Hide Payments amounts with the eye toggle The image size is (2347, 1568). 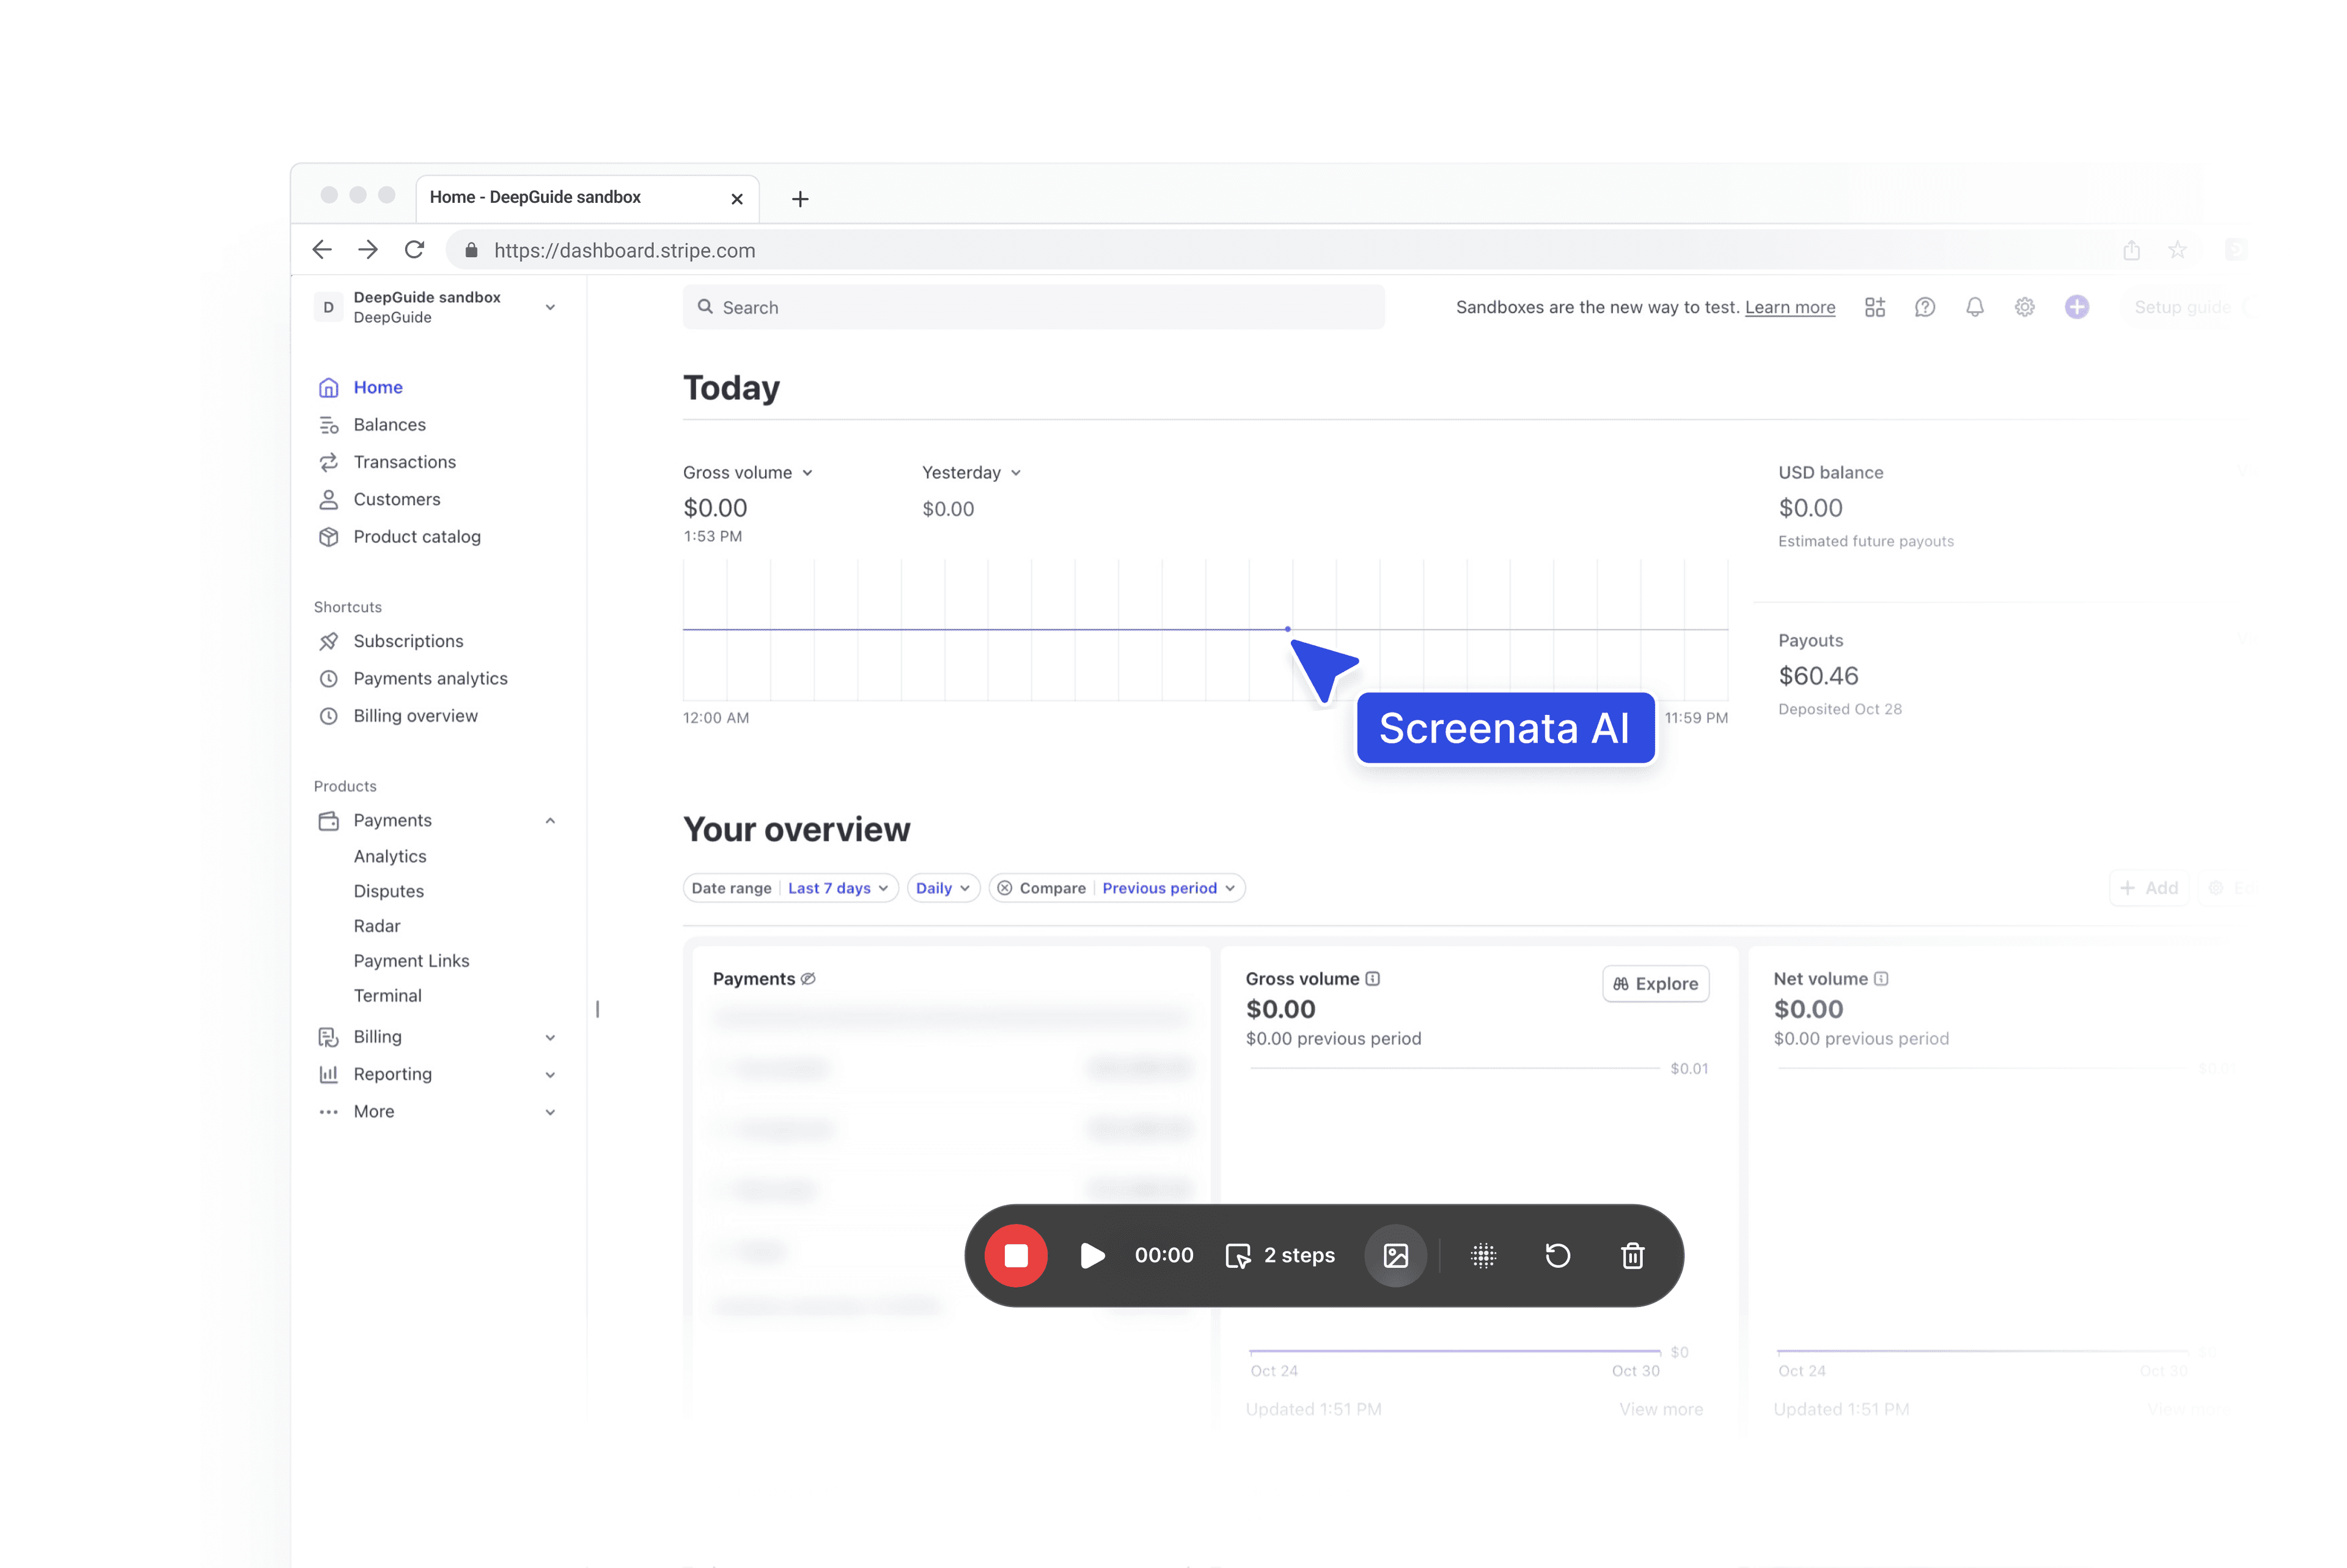[809, 978]
